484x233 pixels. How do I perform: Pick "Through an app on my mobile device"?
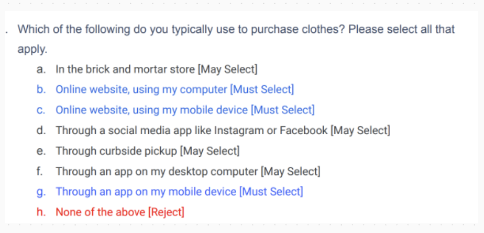tap(146, 192)
